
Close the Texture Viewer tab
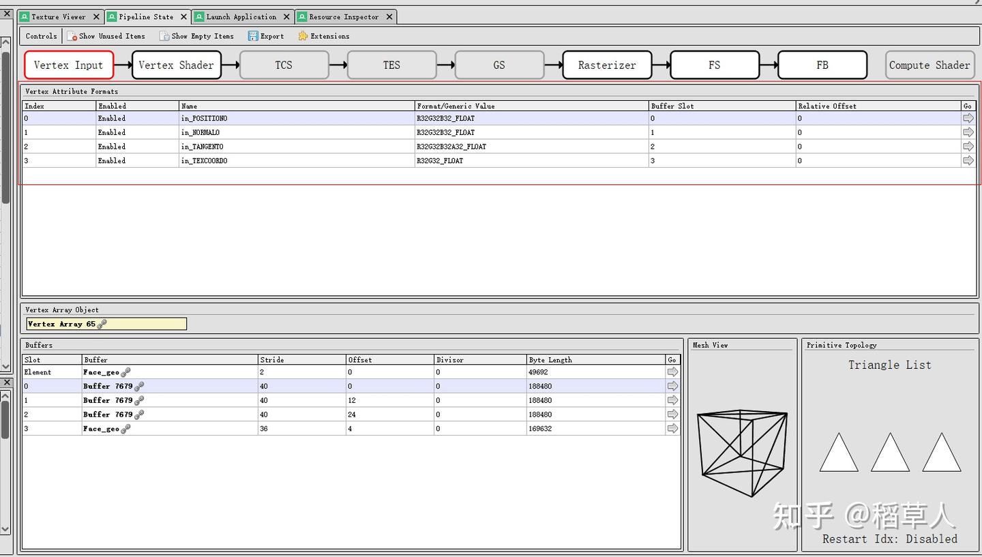tap(96, 16)
